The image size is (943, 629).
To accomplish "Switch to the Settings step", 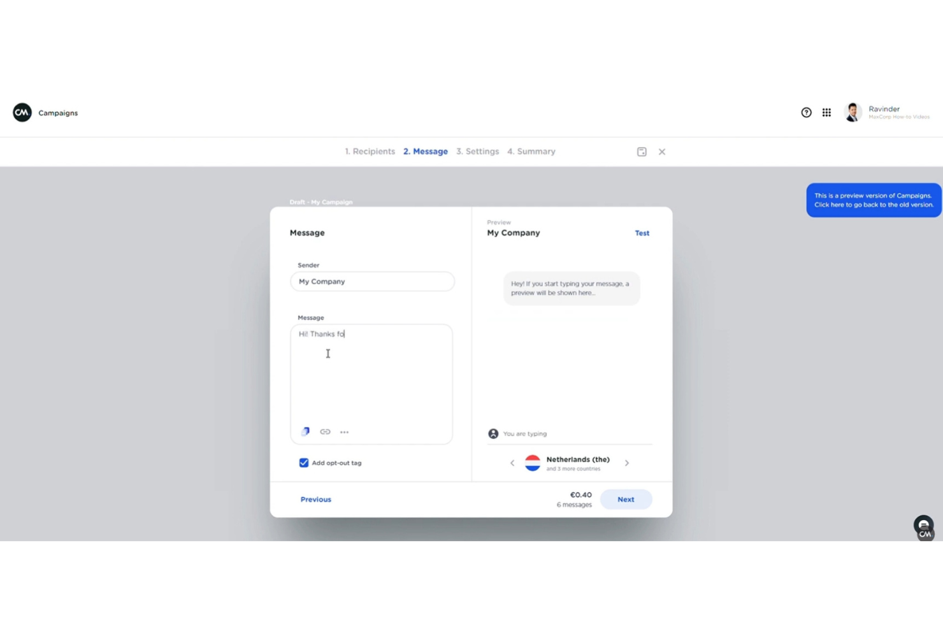I will (x=477, y=151).
